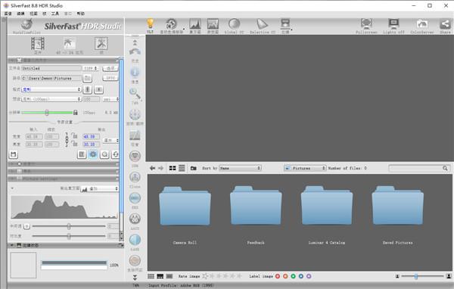Click the Share icon

click(445, 23)
